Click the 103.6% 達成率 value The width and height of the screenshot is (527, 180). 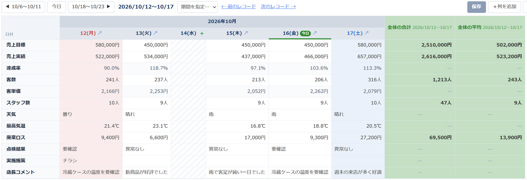pos(300,68)
